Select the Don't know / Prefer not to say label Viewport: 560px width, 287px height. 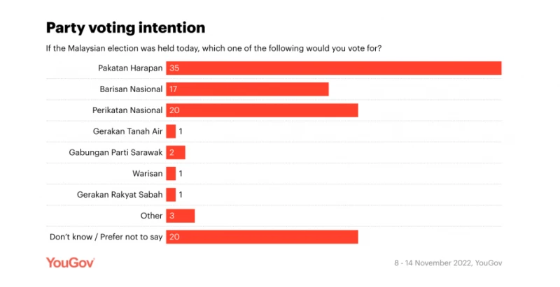pos(106,237)
